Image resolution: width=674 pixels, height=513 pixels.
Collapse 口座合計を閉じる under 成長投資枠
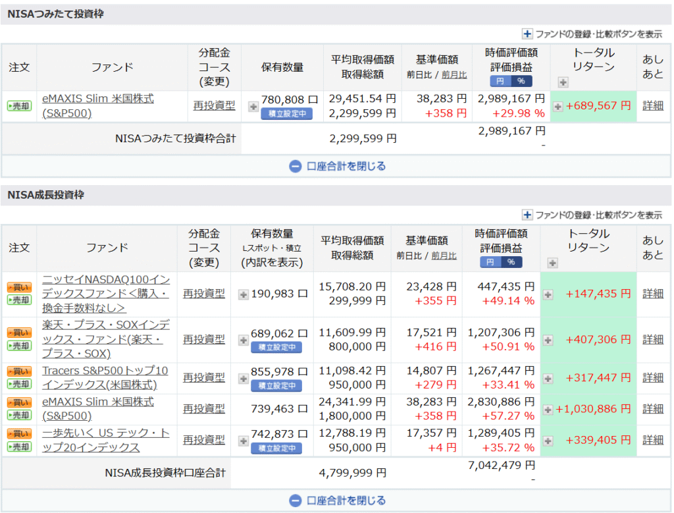tap(337, 500)
